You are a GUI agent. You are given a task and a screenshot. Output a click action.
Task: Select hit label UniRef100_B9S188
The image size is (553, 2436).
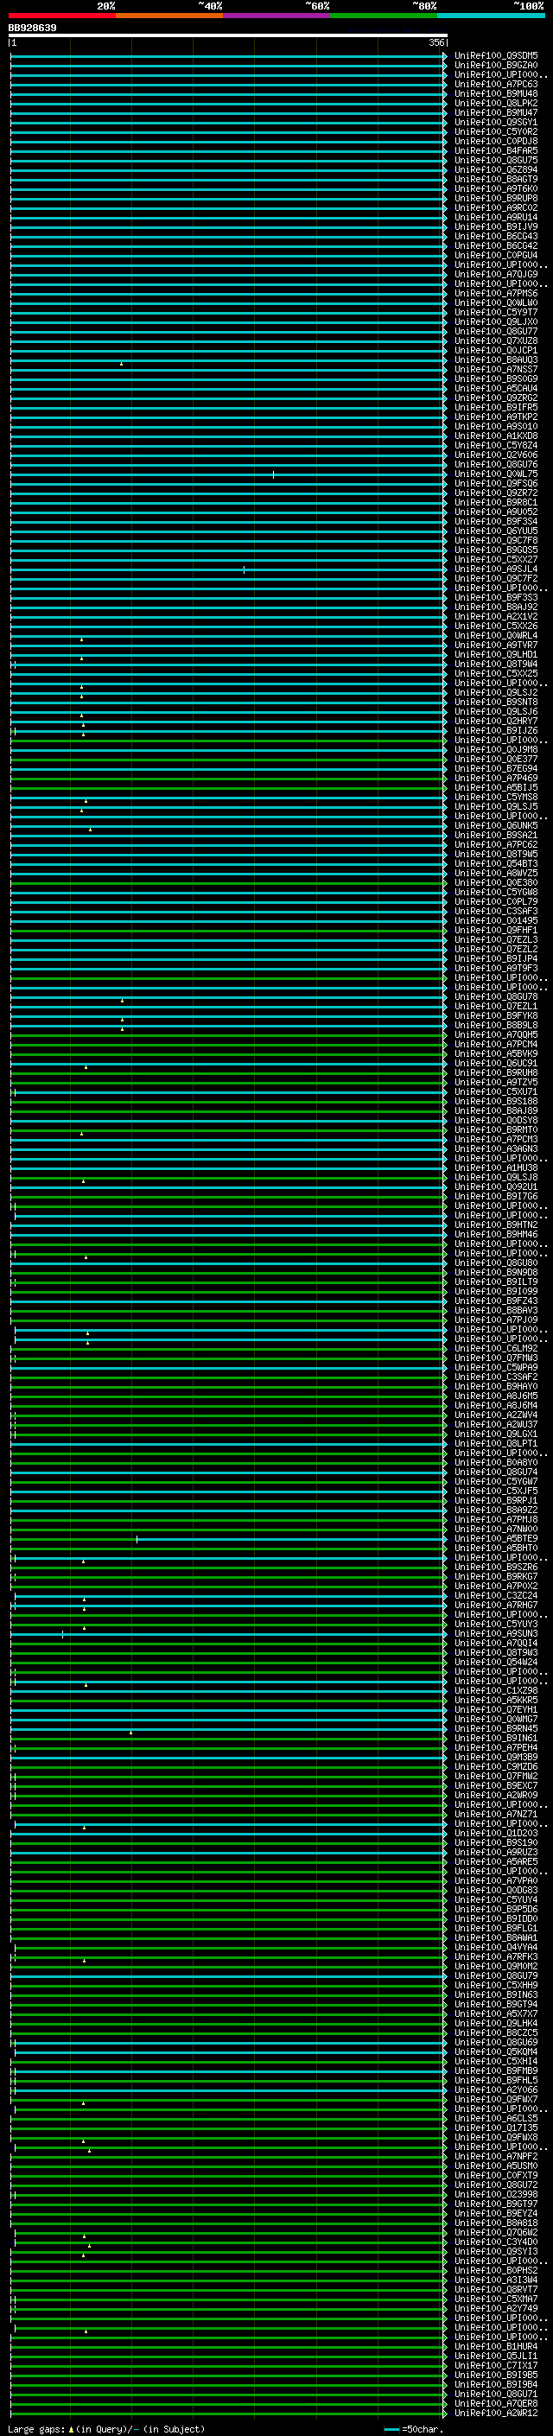point(496,1101)
